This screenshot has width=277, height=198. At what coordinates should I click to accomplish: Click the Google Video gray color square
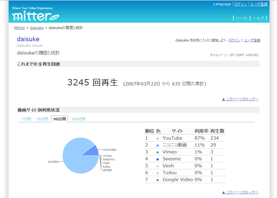click(158, 180)
